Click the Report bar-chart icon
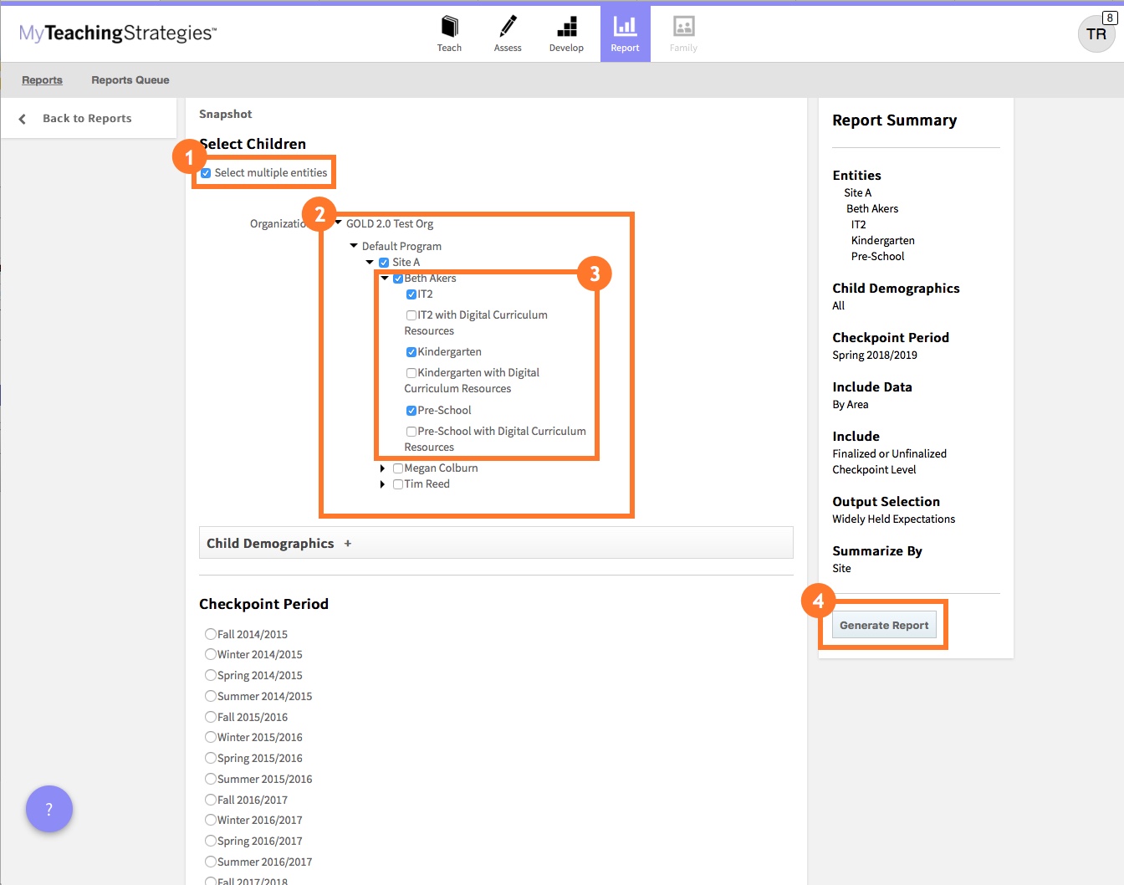1124x885 pixels. pyautogui.click(x=625, y=27)
